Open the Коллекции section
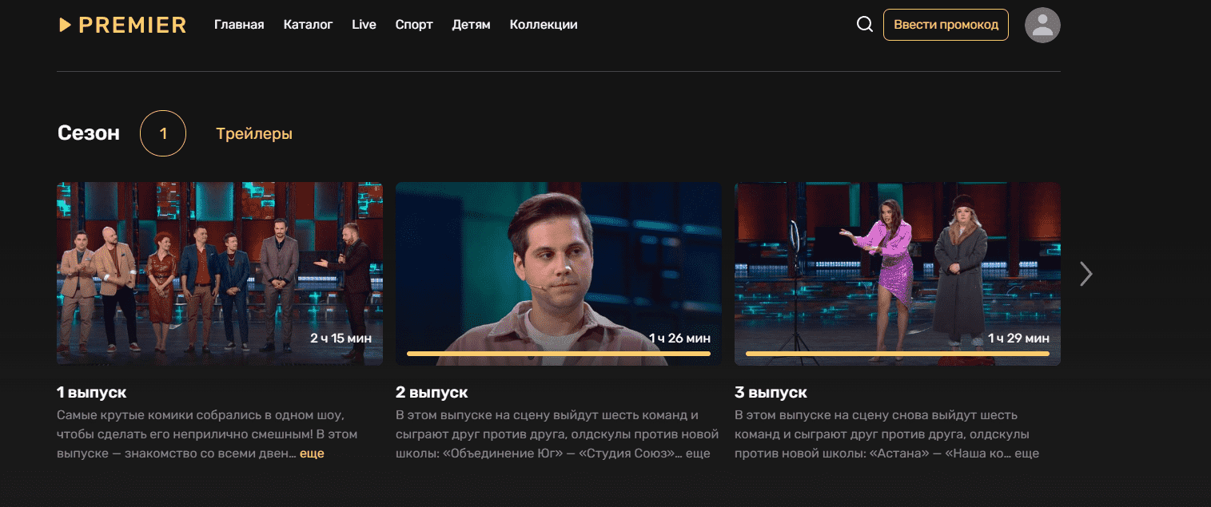This screenshot has width=1211, height=507. [544, 25]
